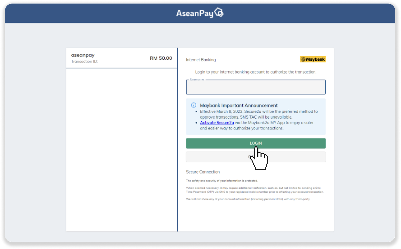Click the small Maybank tiger emblem

pos(303,59)
